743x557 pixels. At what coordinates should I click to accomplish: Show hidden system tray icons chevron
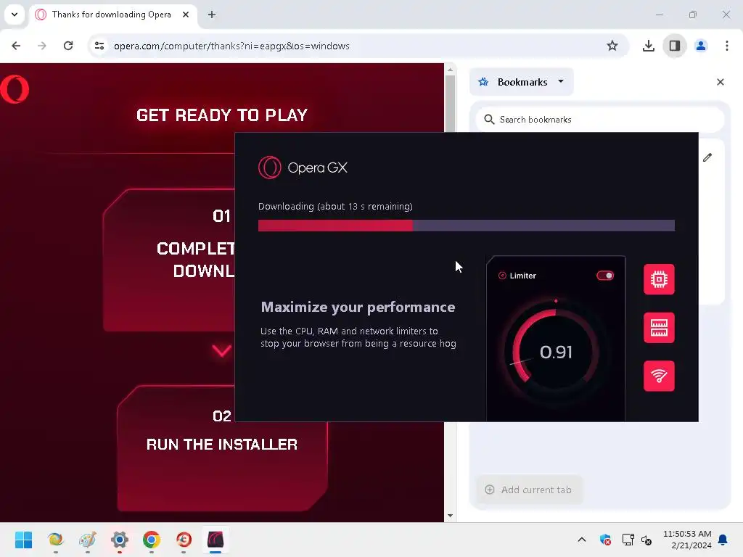582,540
